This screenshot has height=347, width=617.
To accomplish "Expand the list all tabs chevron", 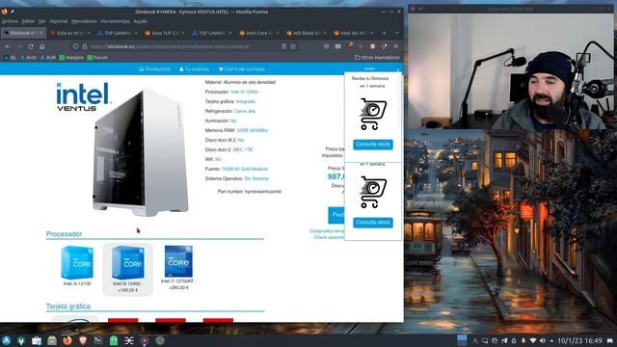I will coord(396,33).
